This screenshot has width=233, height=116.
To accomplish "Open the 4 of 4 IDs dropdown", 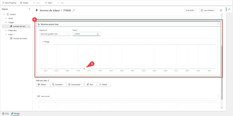I will 191,10.
